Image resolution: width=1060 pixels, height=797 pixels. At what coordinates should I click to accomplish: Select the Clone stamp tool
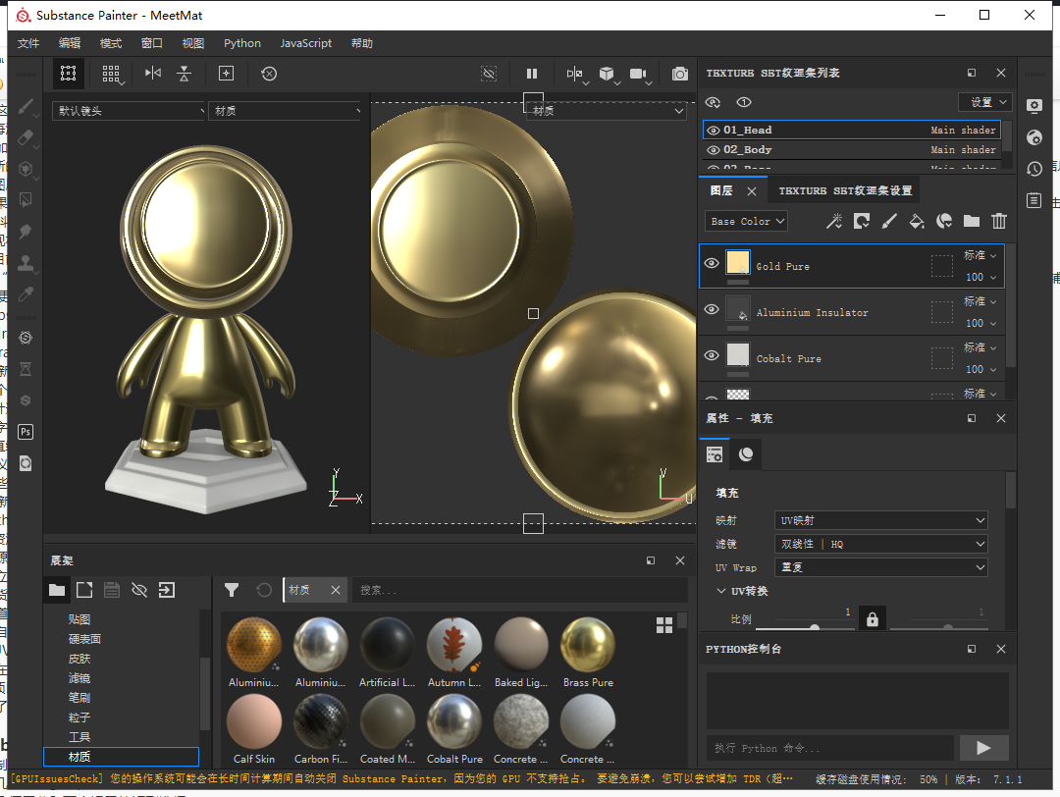point(26,263)
